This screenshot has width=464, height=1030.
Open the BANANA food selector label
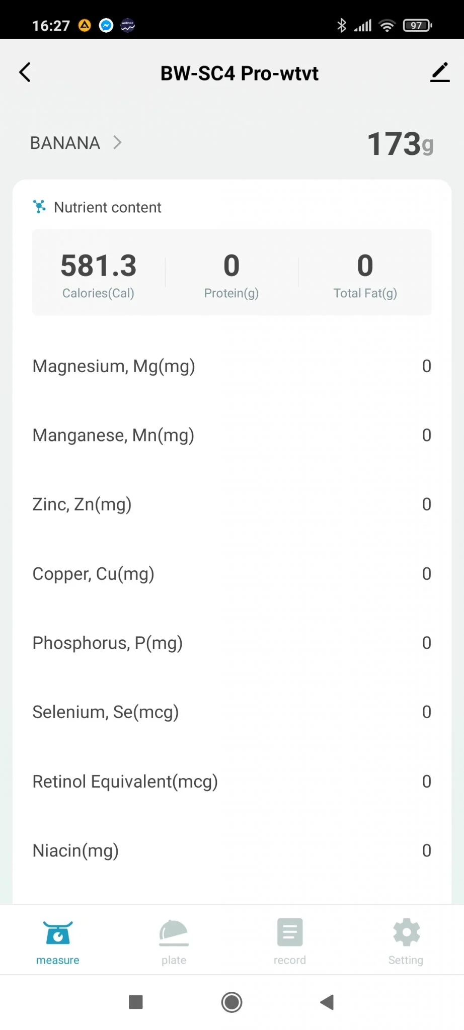coord(65,143)
